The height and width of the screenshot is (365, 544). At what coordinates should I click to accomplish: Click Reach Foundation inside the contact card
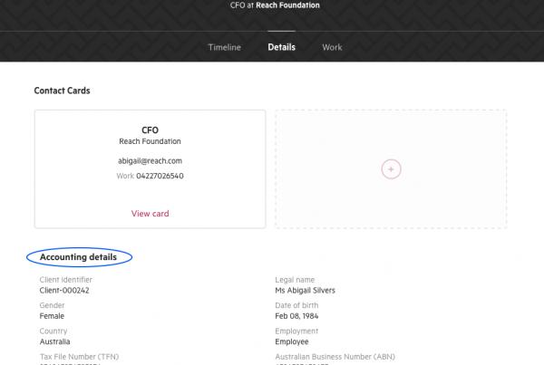coord(150,141)
